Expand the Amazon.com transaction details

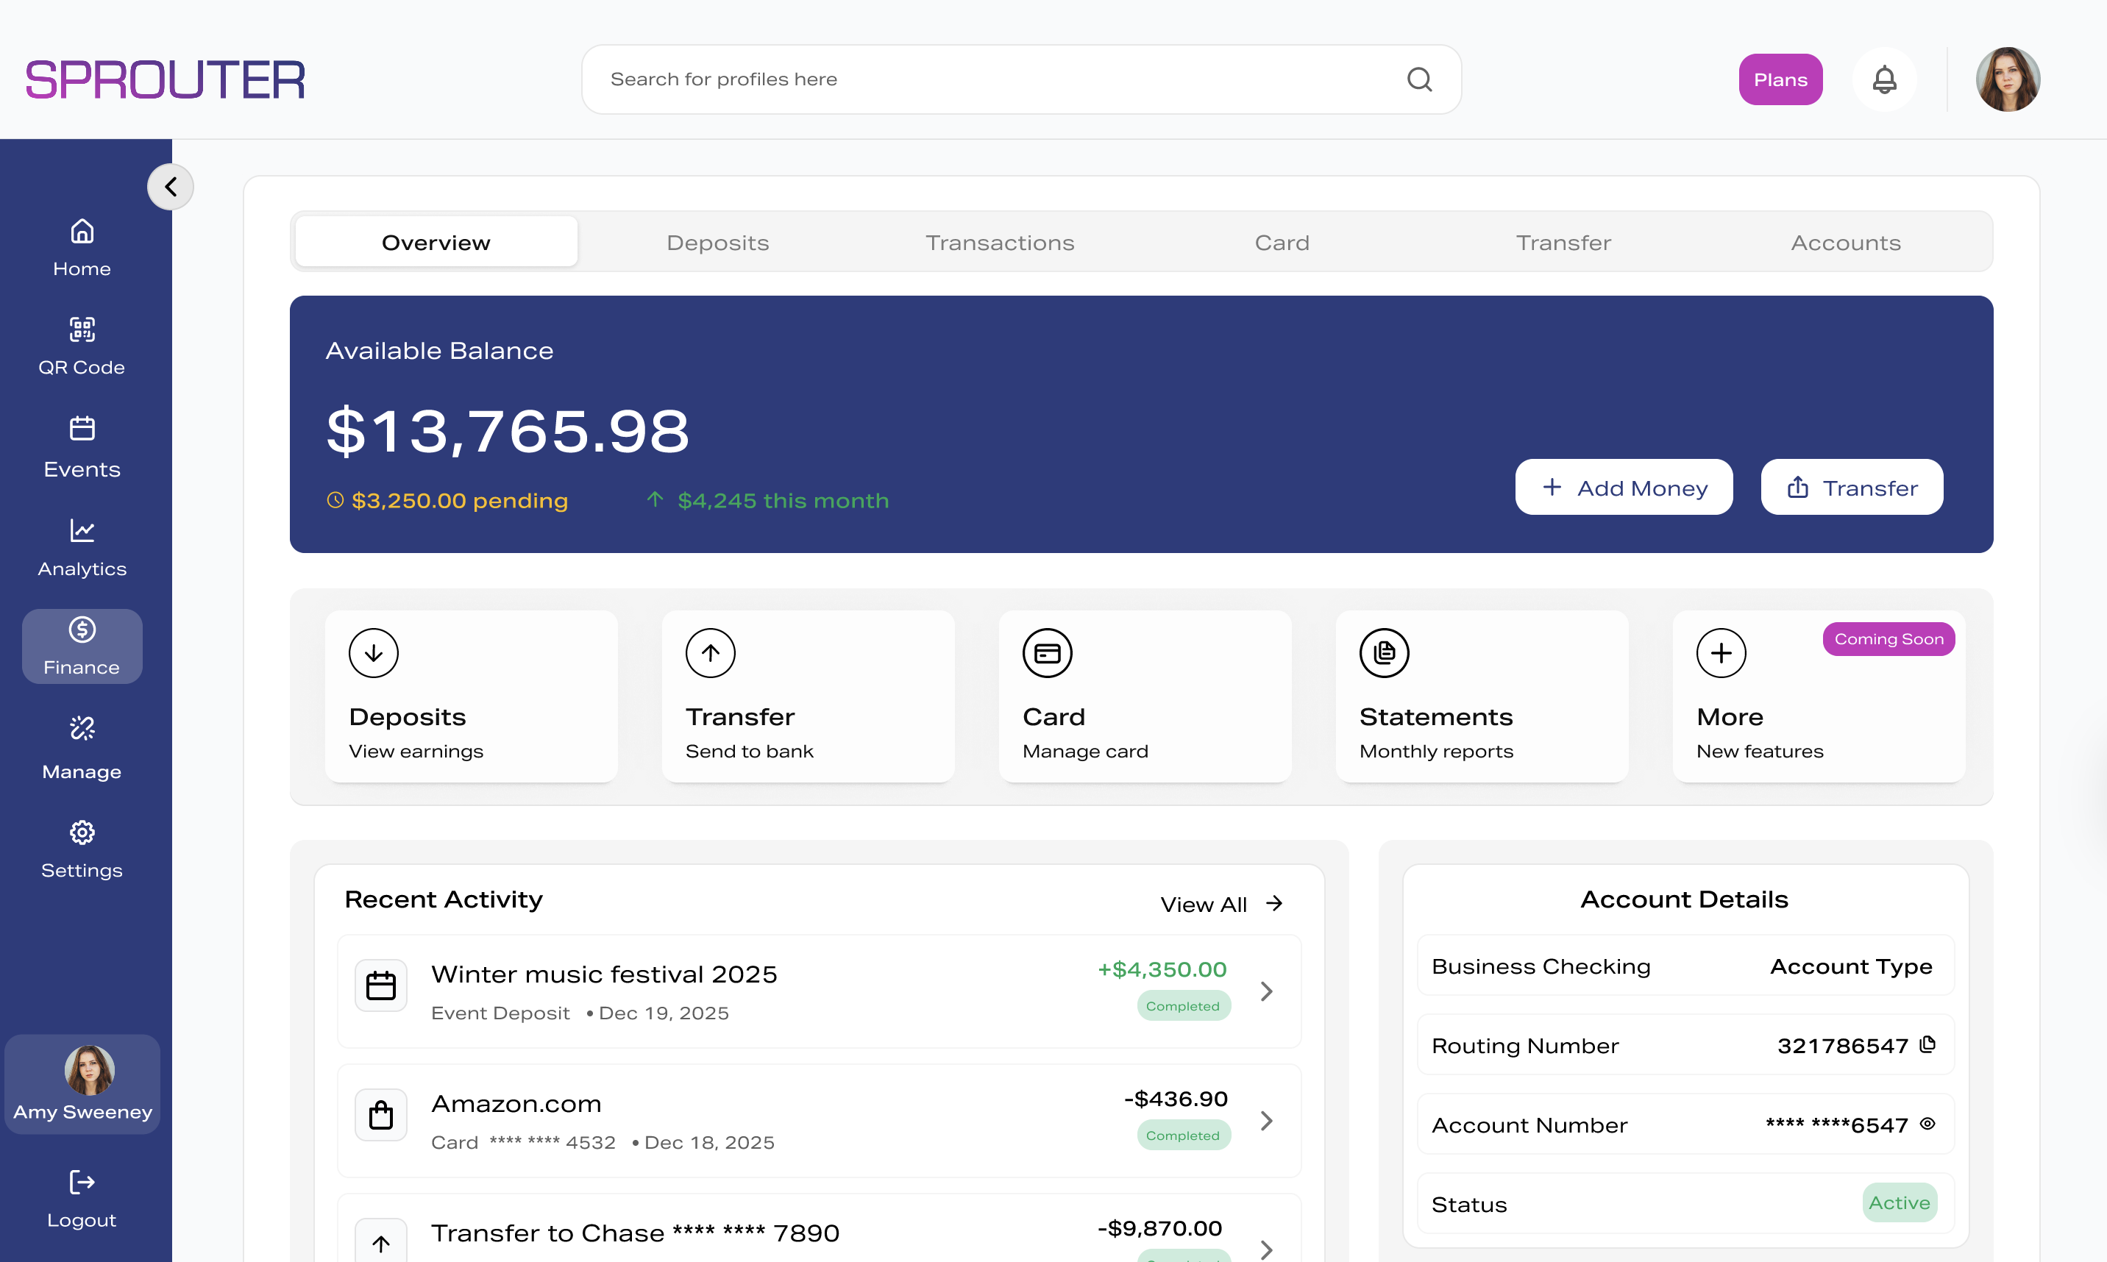pyautogui.click(x=1265, y=1121)
